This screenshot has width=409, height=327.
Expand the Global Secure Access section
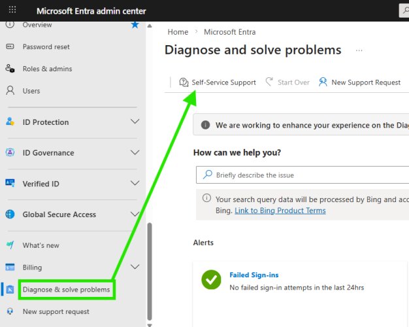coord(135,214)
